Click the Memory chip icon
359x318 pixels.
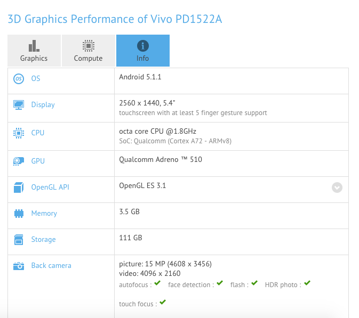19,214
